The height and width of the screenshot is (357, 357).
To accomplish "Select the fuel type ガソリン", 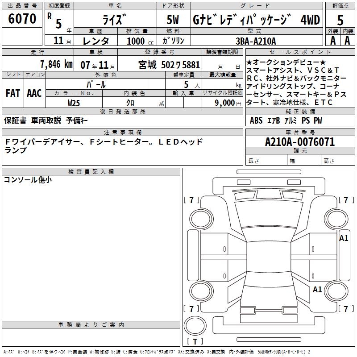I will tap(173, 41).
